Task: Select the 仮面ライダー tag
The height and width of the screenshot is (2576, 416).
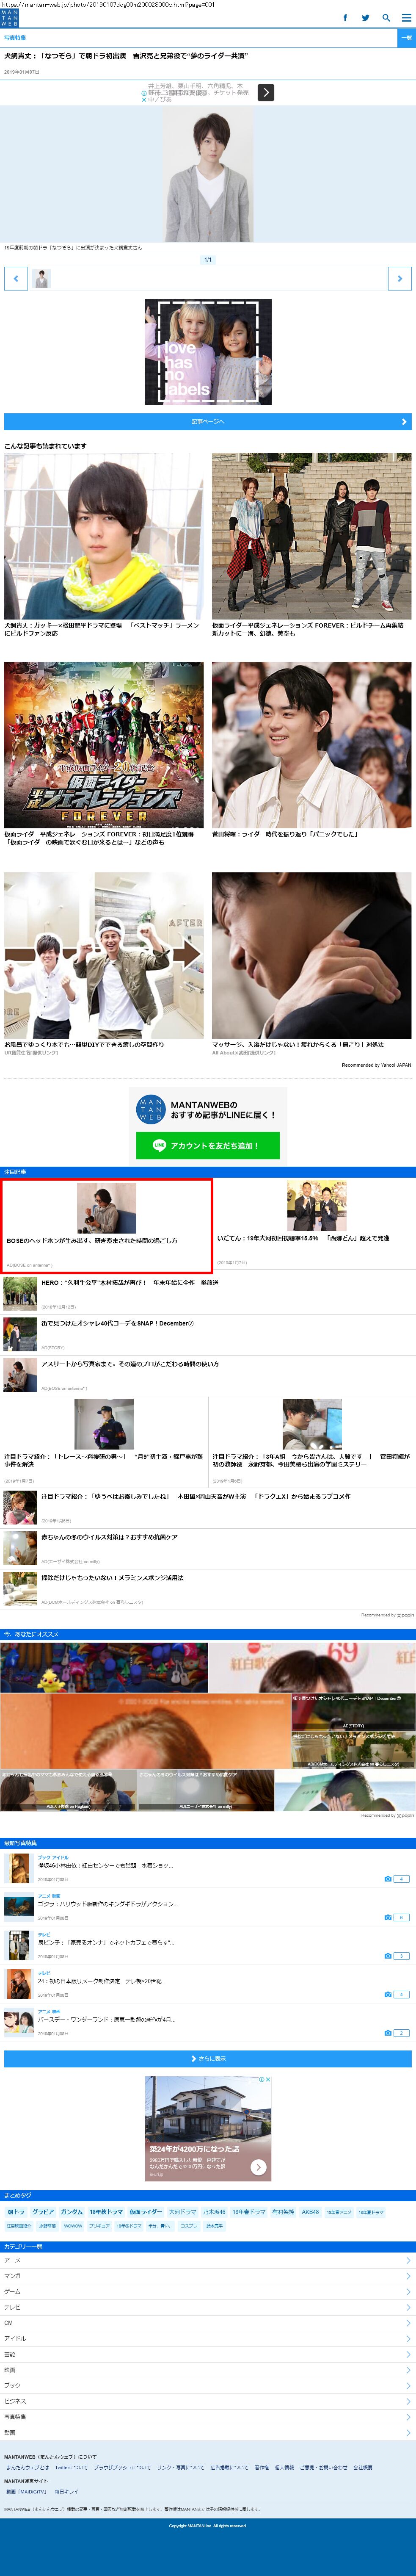Action: tap(146, 2212)
